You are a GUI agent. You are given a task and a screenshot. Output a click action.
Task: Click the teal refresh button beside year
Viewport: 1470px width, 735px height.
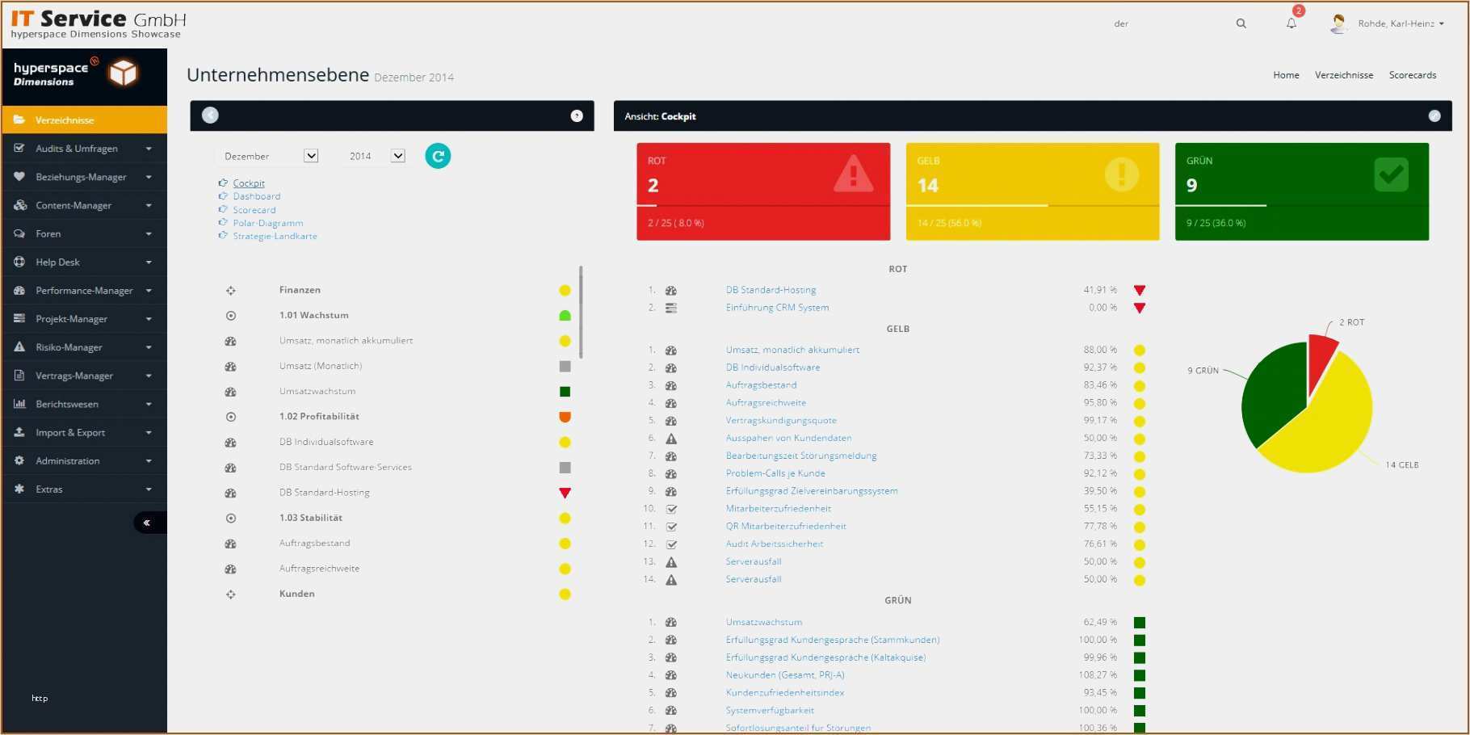(x=438, y=156)
